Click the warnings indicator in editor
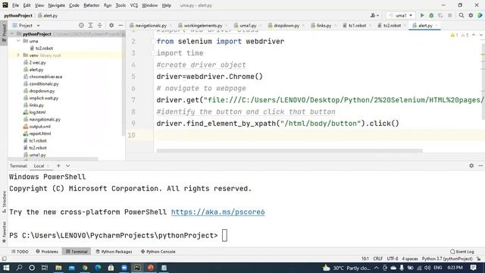This screenshot has height=273, width=485. [455, 35]
